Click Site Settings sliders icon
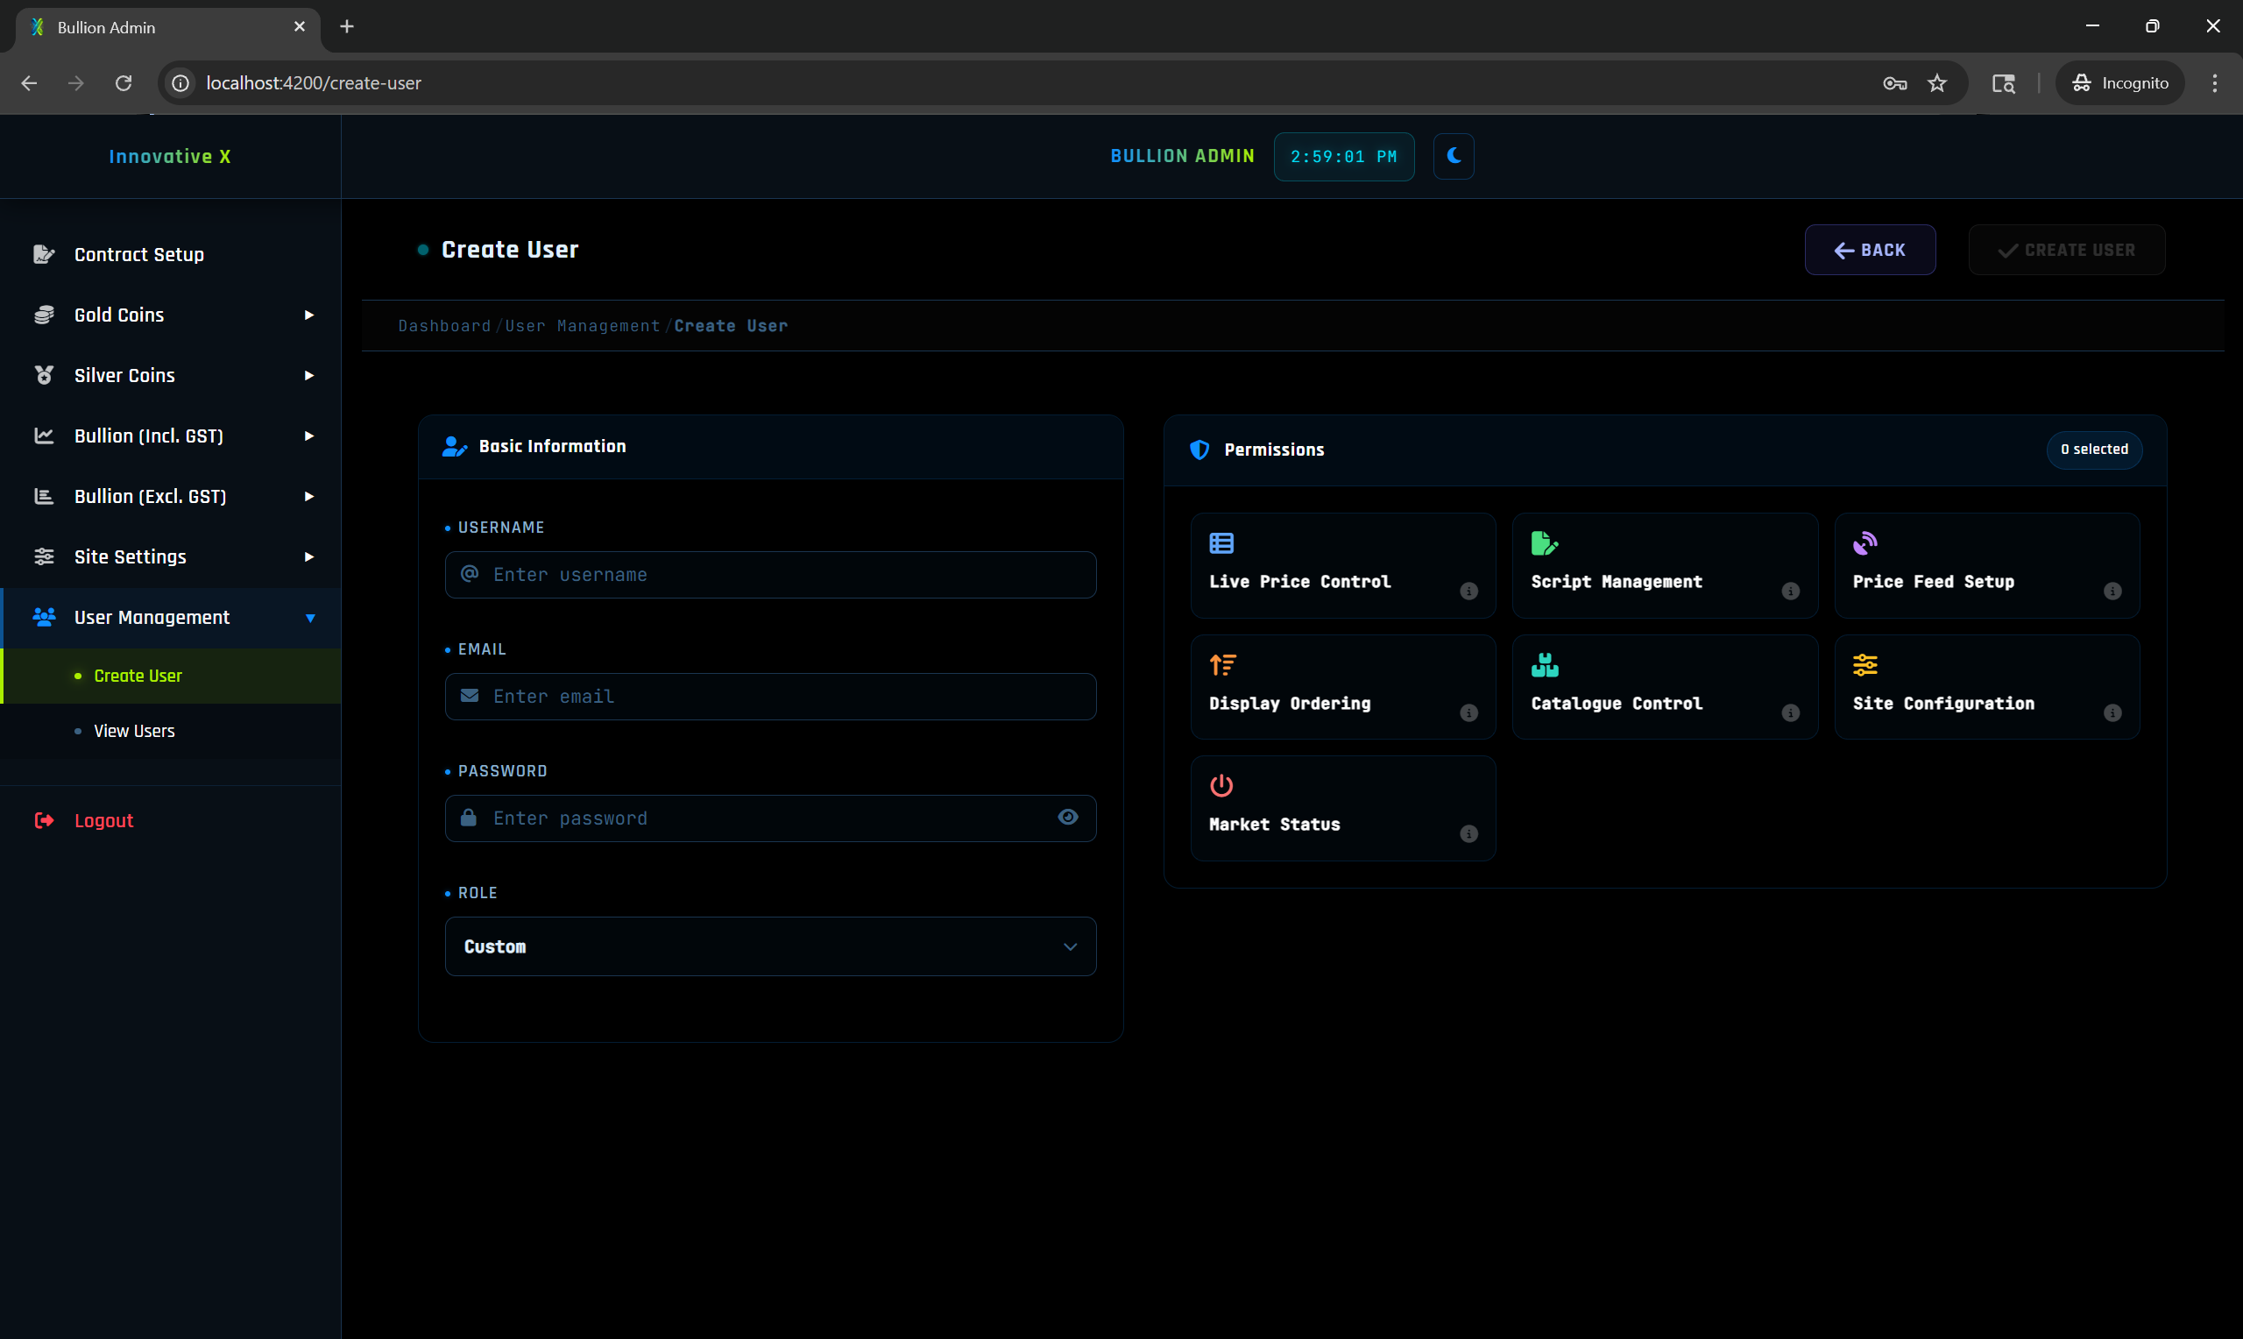The width and height of the screenshot is (2243, 1339). click(43, 556)
